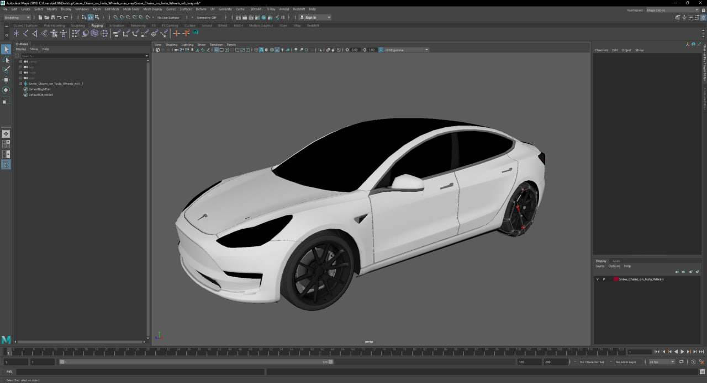This screenshot has width=707, height=383.
Task: Toggle the workspace lock icon
Action: (704, 10)
